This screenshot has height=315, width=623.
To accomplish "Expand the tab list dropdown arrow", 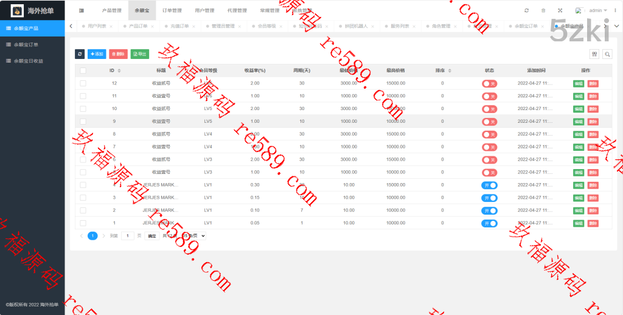I will [x=616, y=26].
